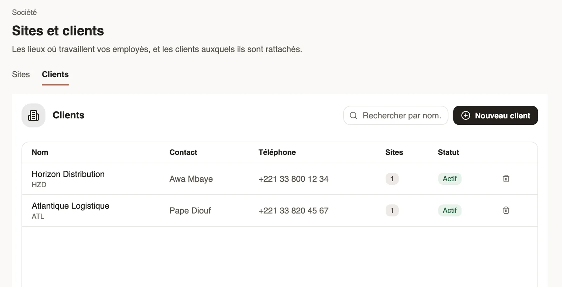Image resolution: width=562 pixels, height=287 pixels.
Task: Click phone number +221 33 800 12 34
Action: 293,179
